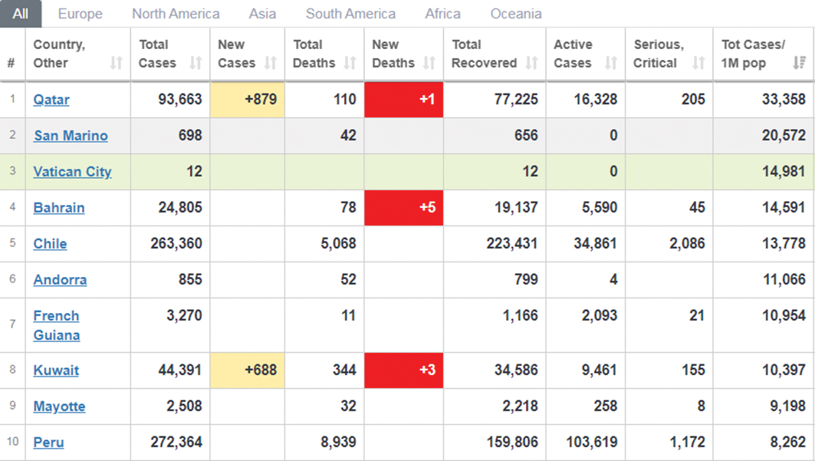Image resolution: width=815 pixels, height=461 pixels.
Task: Sort by Total Cases column arrow icon
Action: [196, 63]
